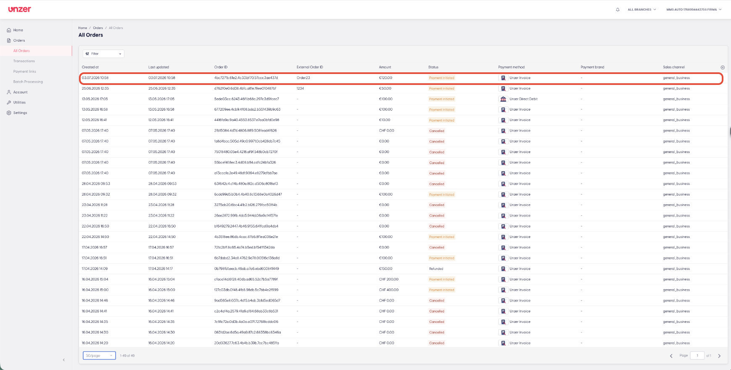The height and width of the screenshot is (370, 731).
Task: Click the Home breadcrumb link
Action: tap(83, 28)
